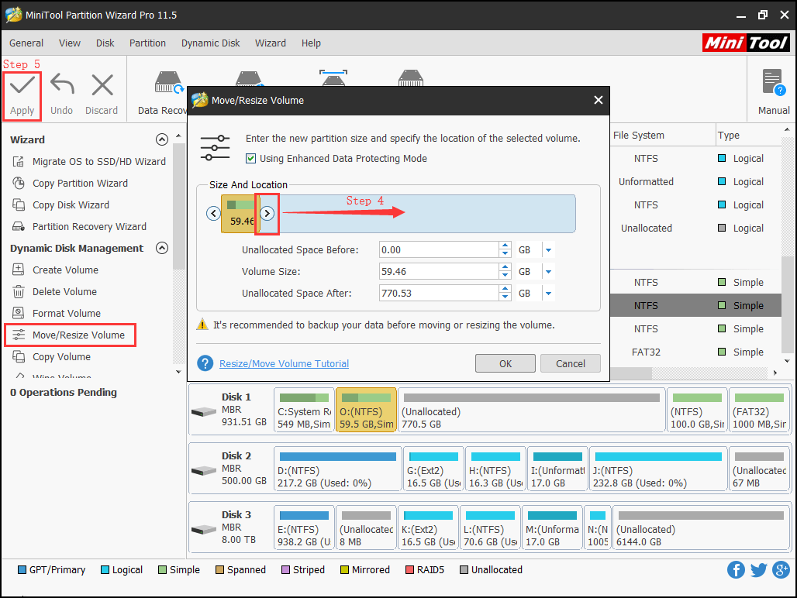This screenshot has height=598, width=797.
Task: Open Resize/Move Volume Tutorial link
Action: tap(284, 363)
